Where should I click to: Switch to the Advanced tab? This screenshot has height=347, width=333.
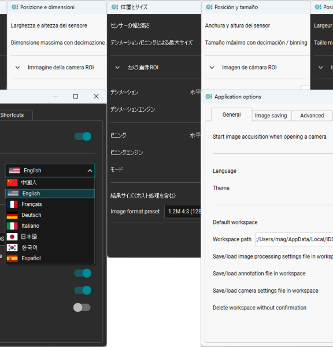[x=312, y=116]
